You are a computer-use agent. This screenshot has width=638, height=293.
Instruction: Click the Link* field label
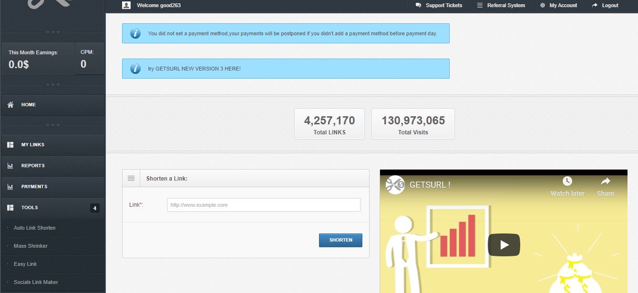coord(136,205)
